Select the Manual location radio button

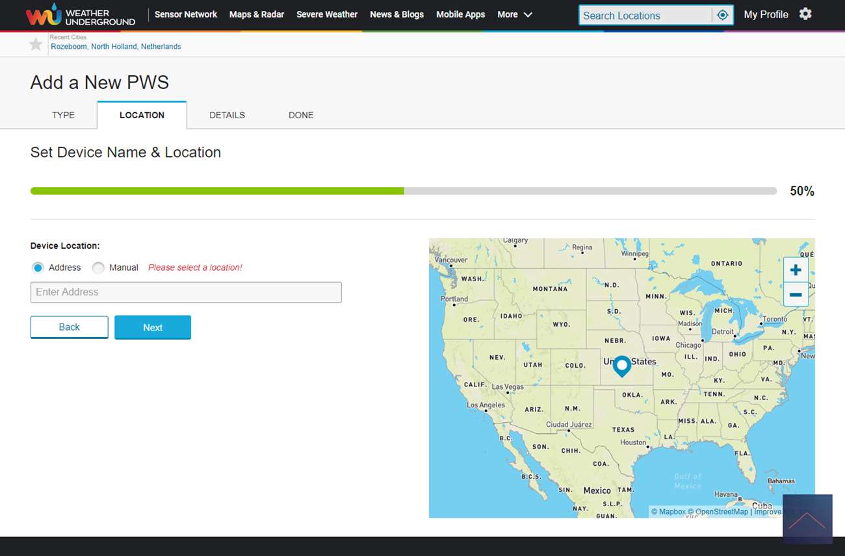pyautogui.click(x=98, y=268)
